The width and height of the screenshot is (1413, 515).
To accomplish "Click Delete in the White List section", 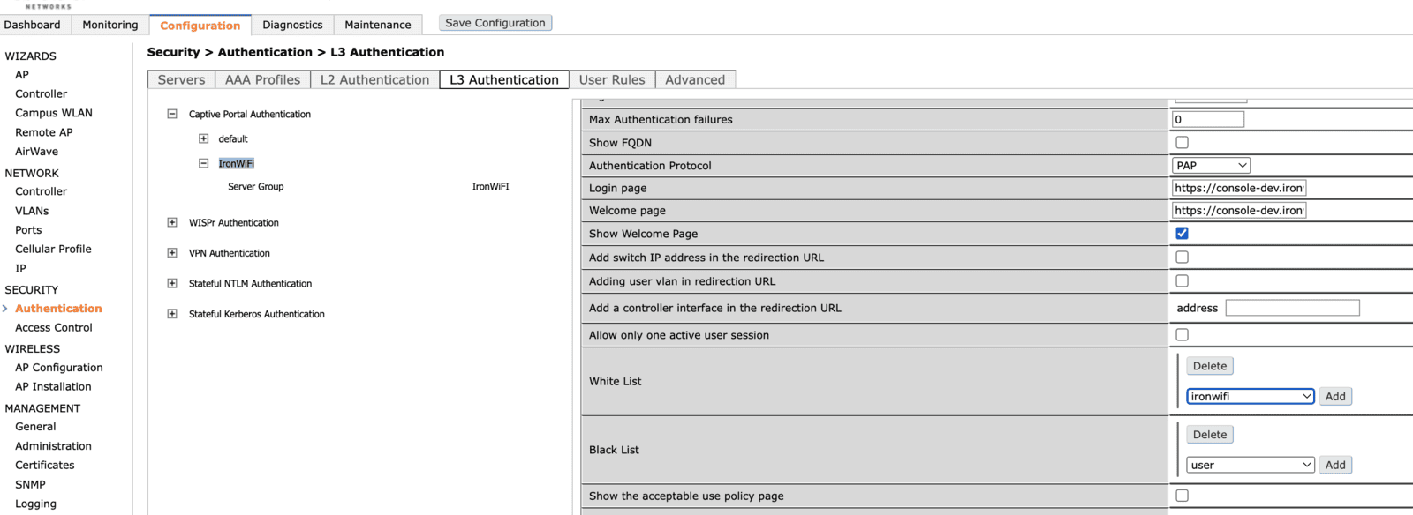I will pyautogui.click(x=1210, y=366).
